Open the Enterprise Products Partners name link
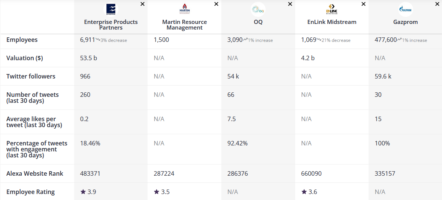 111,25
